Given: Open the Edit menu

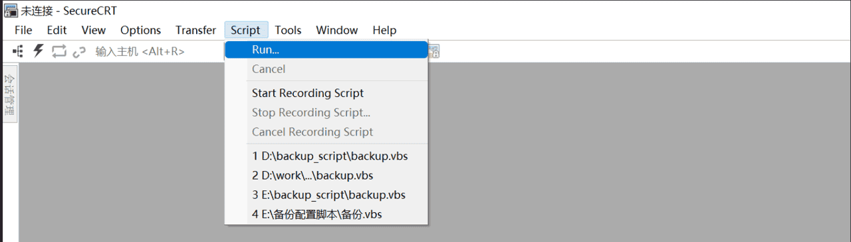Looking at the screenshot, I should [57, 30].
